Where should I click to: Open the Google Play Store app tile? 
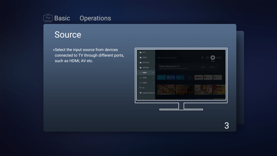click(x=217, y=77)
